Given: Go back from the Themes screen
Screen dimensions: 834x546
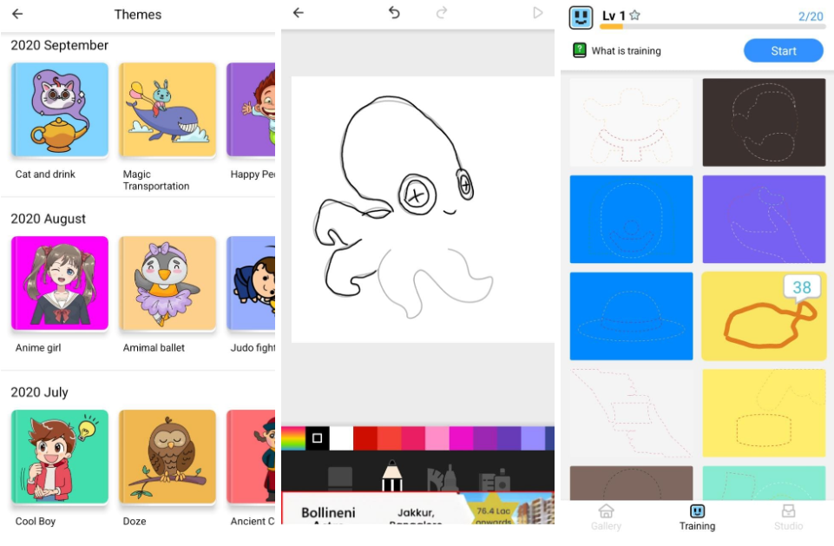Looking at the screenshot, I should 18,14.
